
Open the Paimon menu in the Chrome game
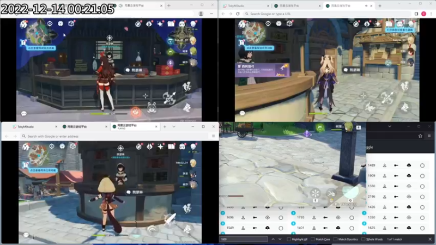pos(242,24)
